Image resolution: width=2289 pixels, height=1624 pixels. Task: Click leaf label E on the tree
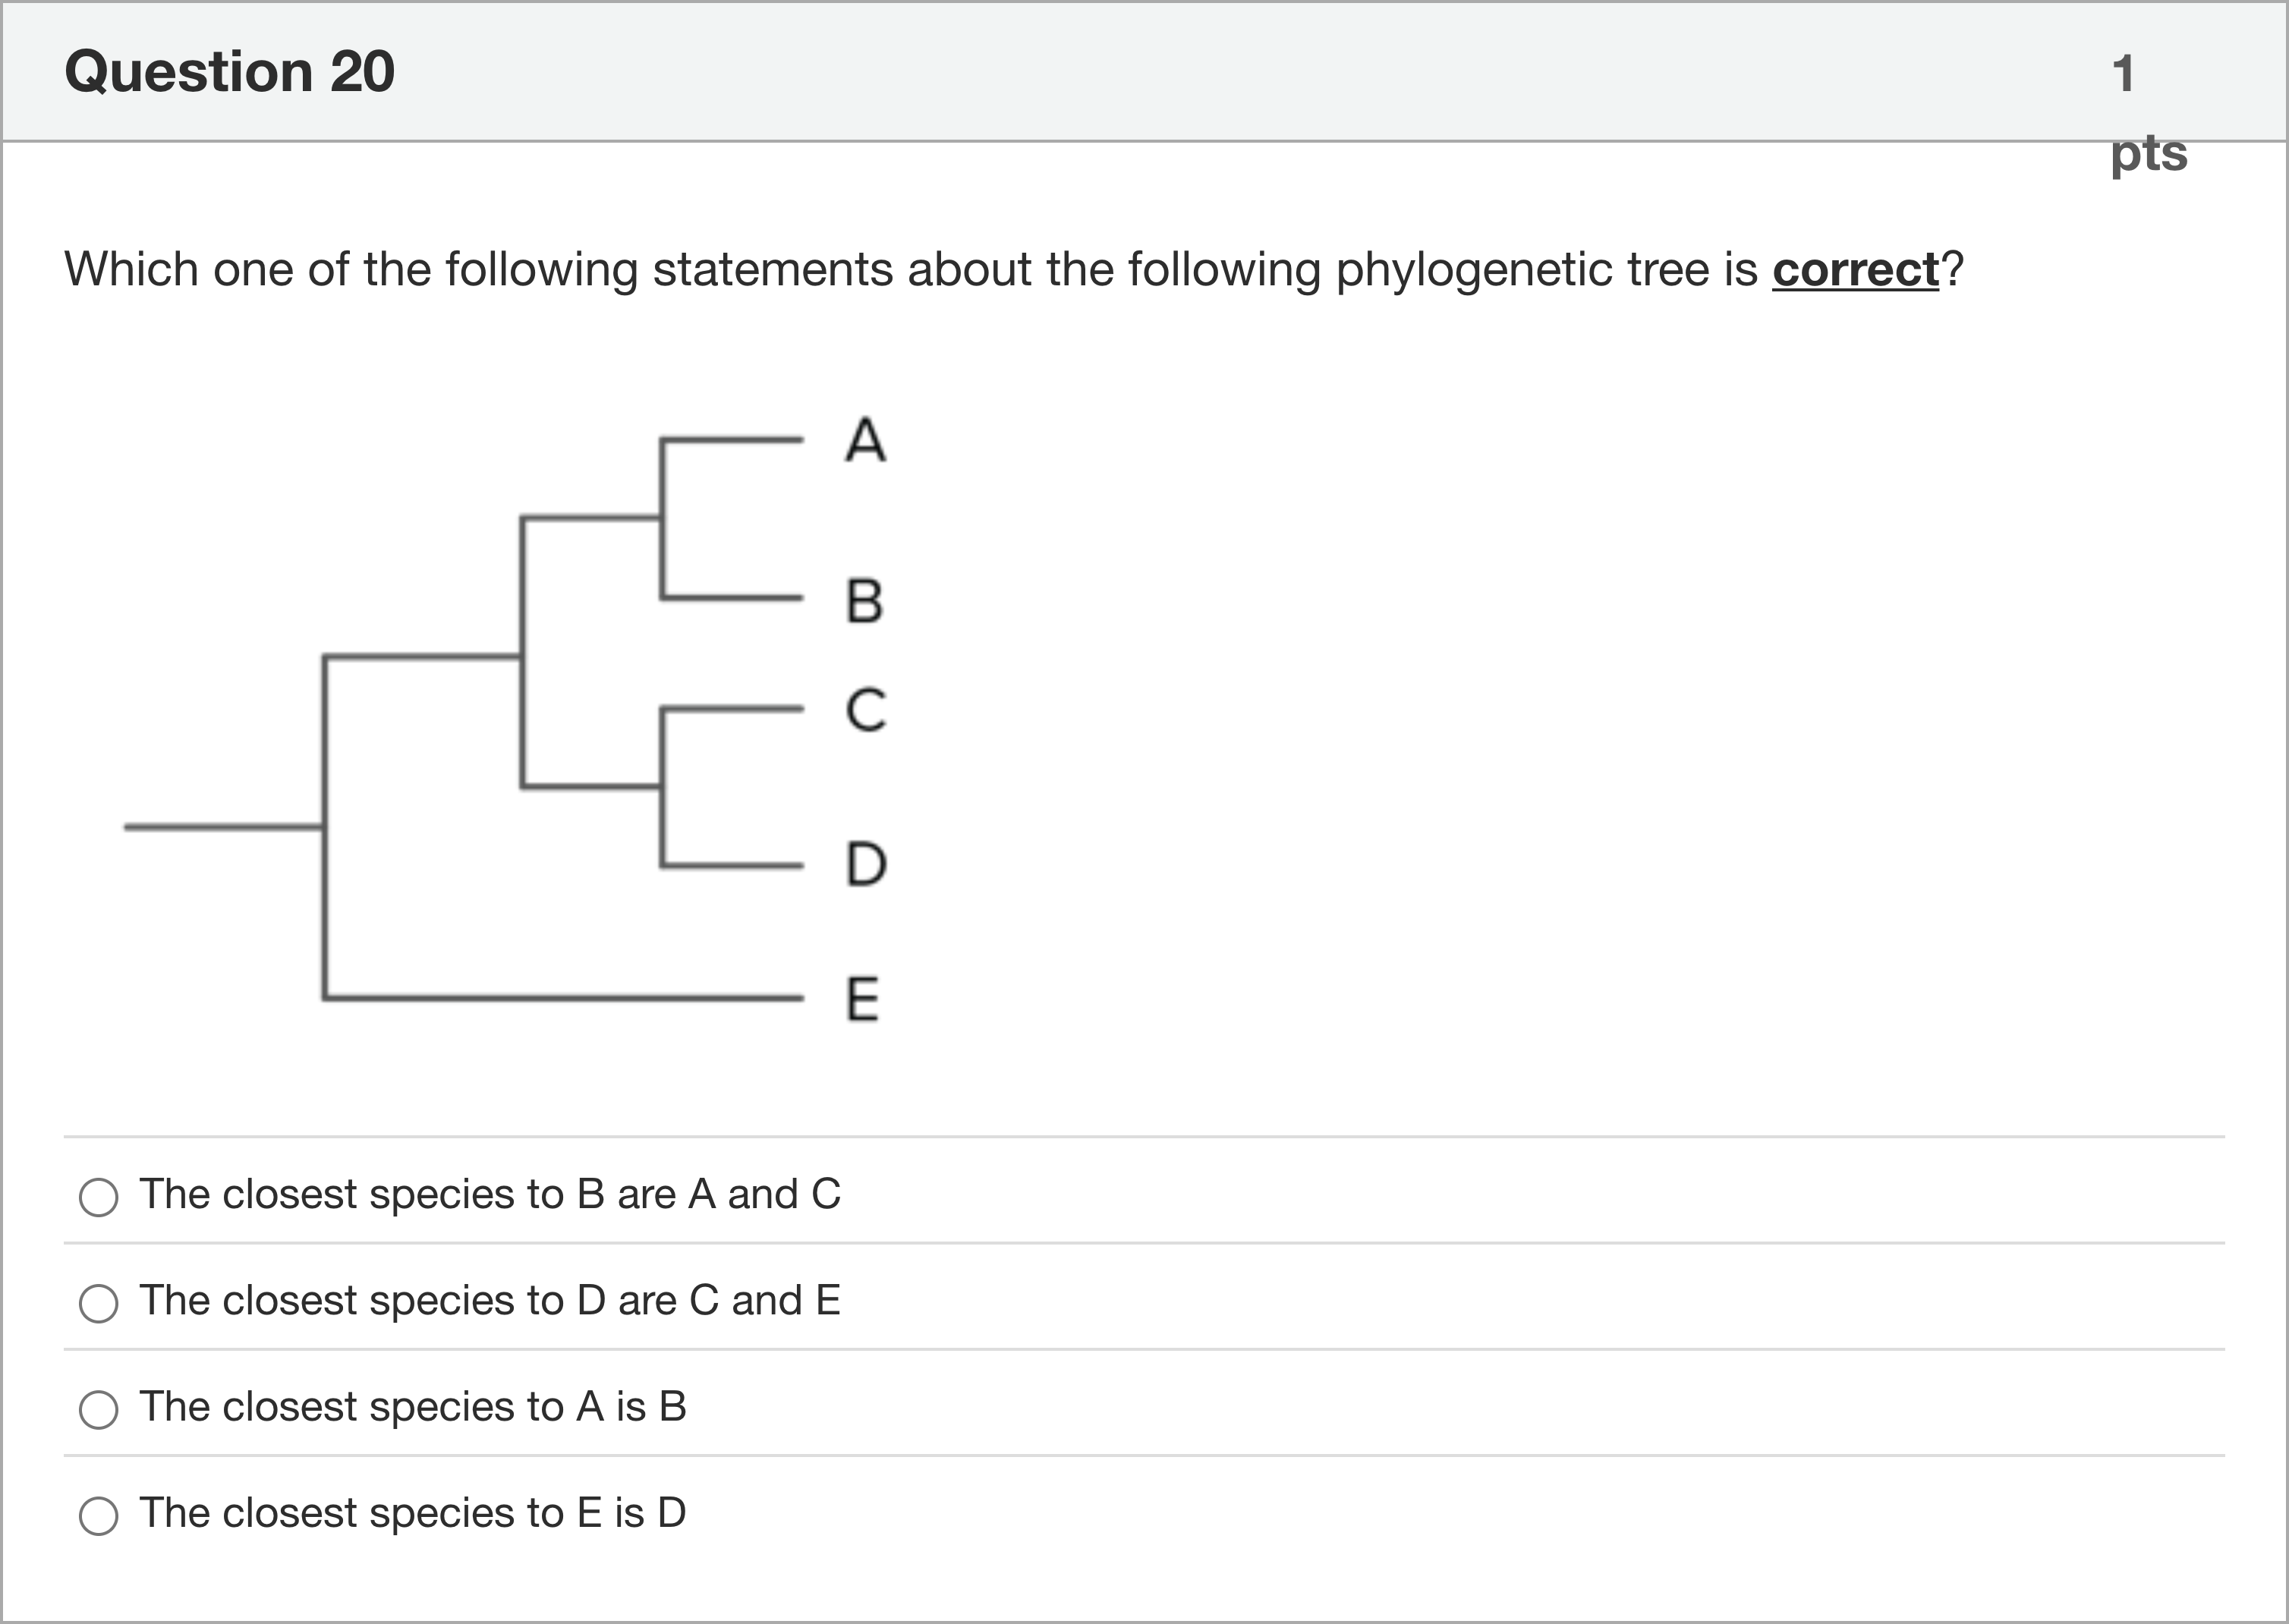pos(863,999)
